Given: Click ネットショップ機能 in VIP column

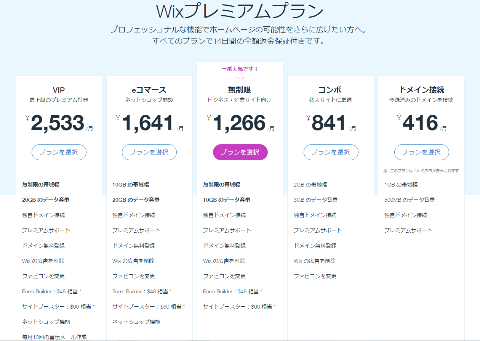Looking at the screenshot, I should [x=46, y=322].
